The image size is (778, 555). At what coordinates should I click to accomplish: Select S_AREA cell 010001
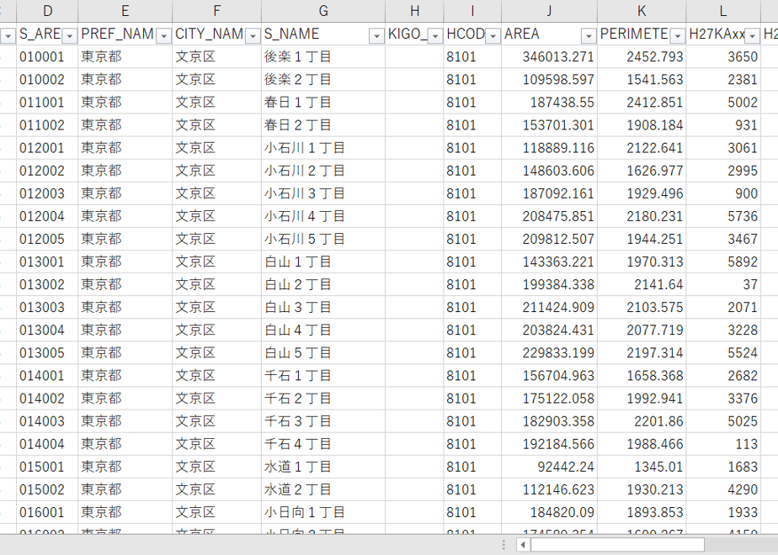coord(47,56)
